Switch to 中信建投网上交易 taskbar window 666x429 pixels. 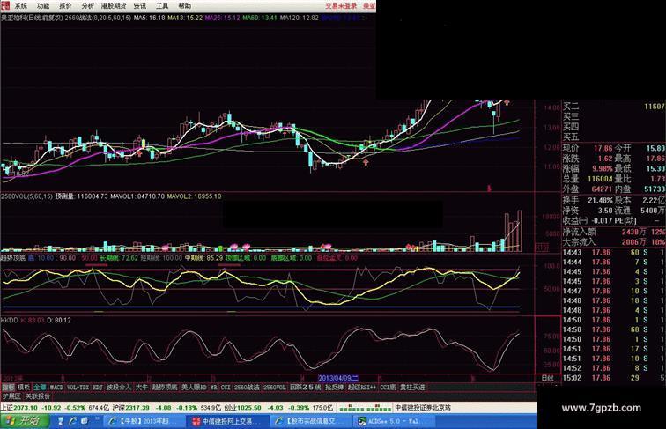pos(227,421)
